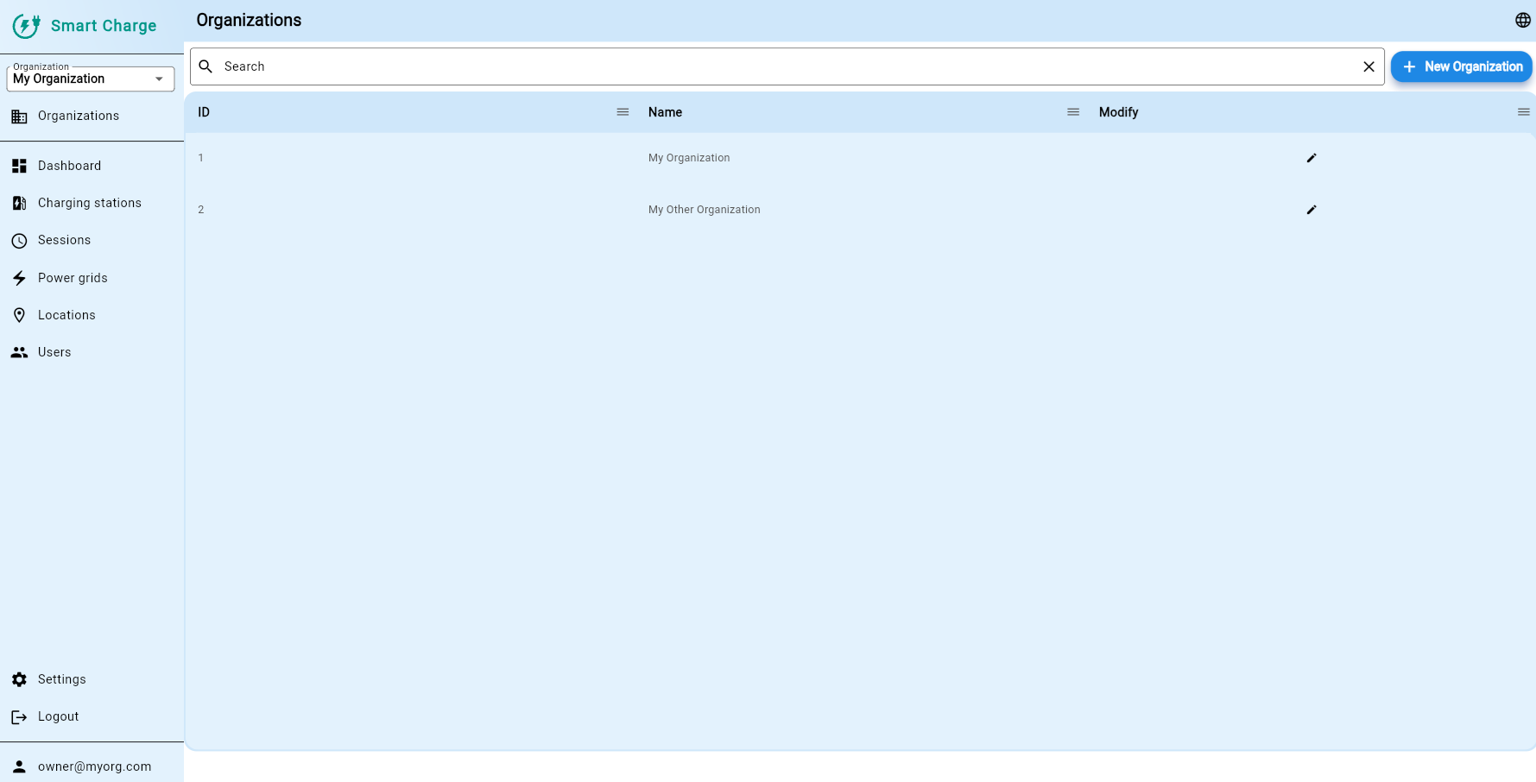
Task: Open Locations using the map pin icon
Action: 20,314
